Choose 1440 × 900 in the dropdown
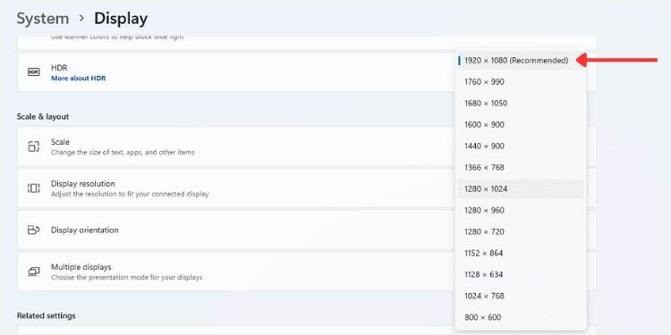 point(521,147)
